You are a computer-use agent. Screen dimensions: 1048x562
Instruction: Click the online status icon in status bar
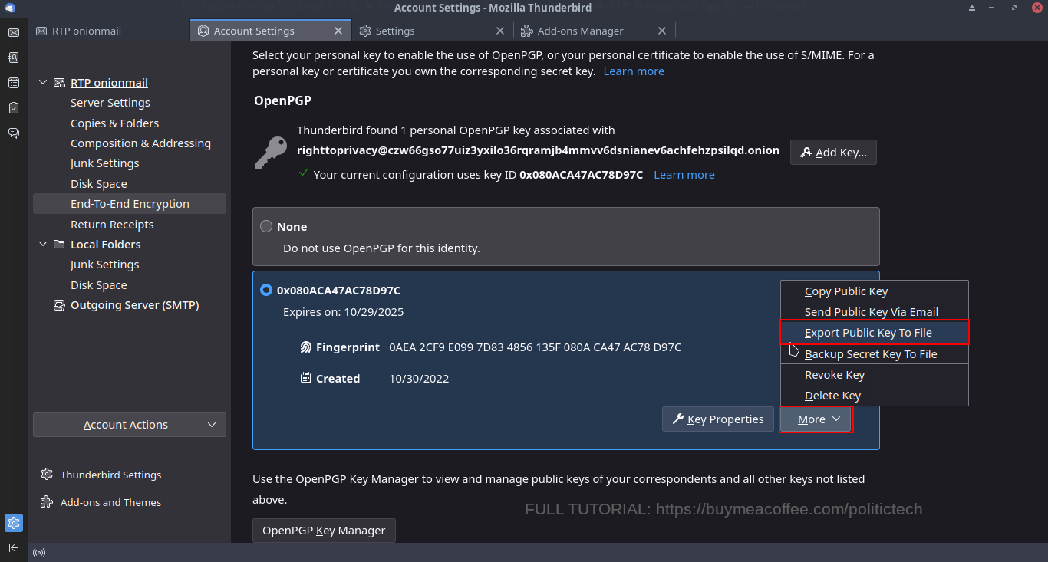[x=38, y=553]
